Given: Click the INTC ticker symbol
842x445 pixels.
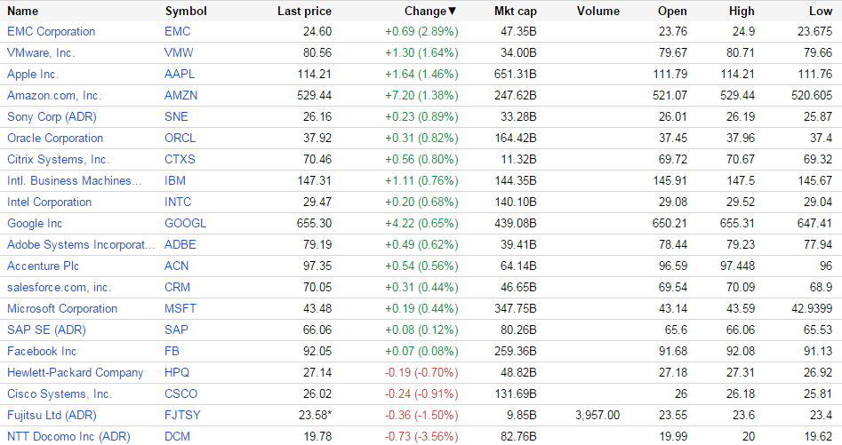Looking at the screenshot, I should click(178, 202).
